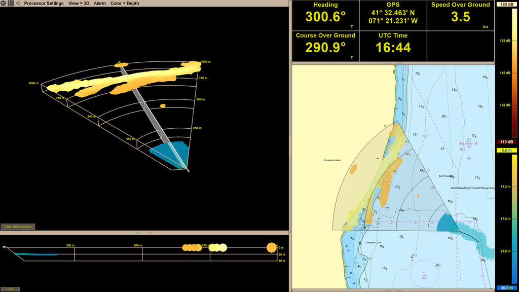Image resolution: width=519 pixels, height=292 pixels.
Task: Click the Military area label on the chart
Action: (x=468, y=143)
